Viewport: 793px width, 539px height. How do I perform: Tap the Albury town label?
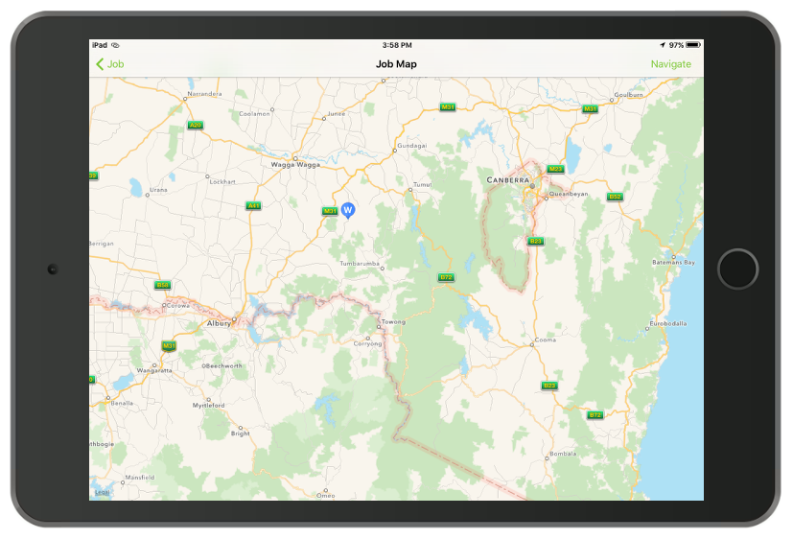coord(219,323)
